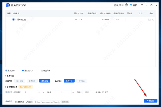Click the 原文件分辨率 column header
This screenshot has height=107, width=161.
pos(105,13)
